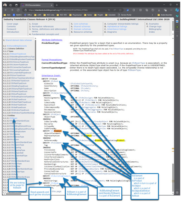Open the green sidebar app icon
Screen dimensions: 182x202
point(177,27)
